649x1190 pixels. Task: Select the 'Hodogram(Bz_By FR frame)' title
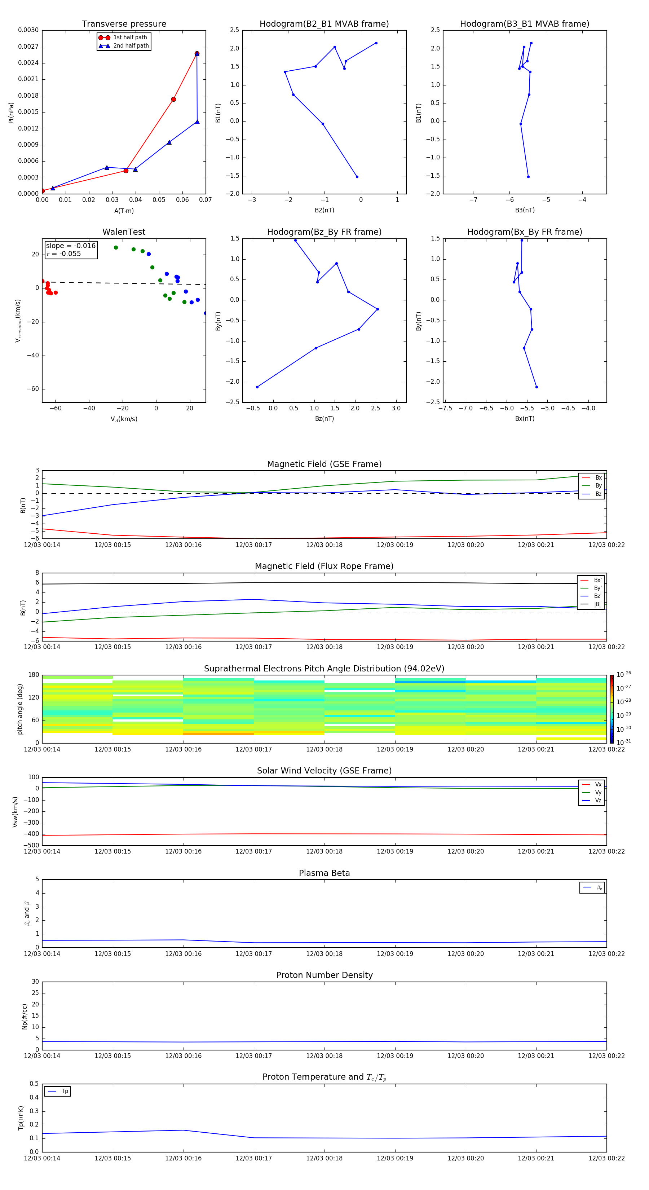[324, 232]
